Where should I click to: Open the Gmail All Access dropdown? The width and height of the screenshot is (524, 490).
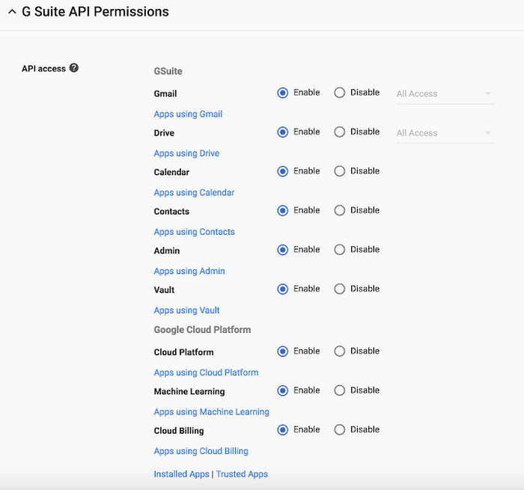[445, 94]
